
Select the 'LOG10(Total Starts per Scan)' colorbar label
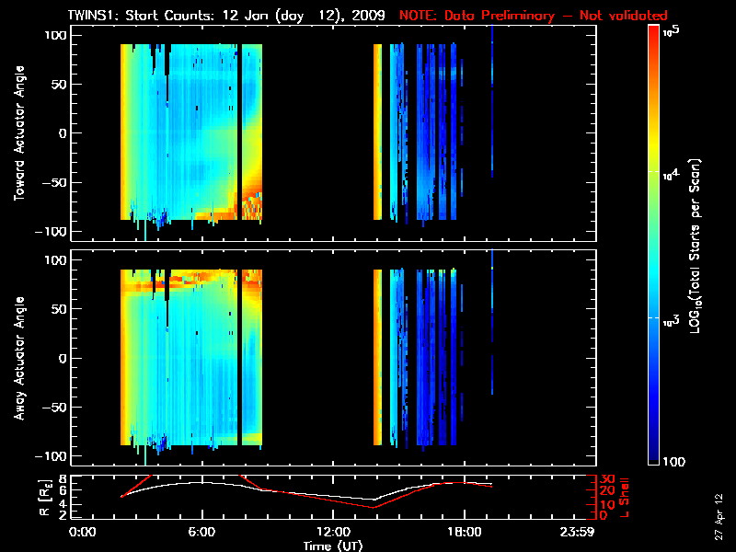pos(701,244)
